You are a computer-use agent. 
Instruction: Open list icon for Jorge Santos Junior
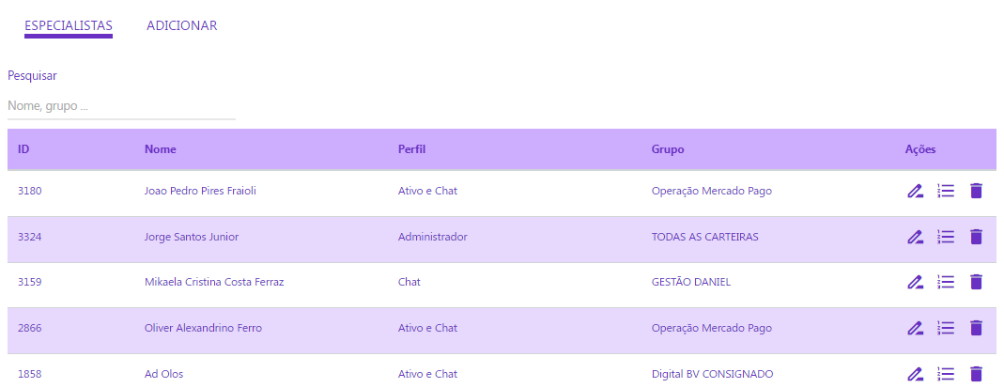[x=946, y=237]
